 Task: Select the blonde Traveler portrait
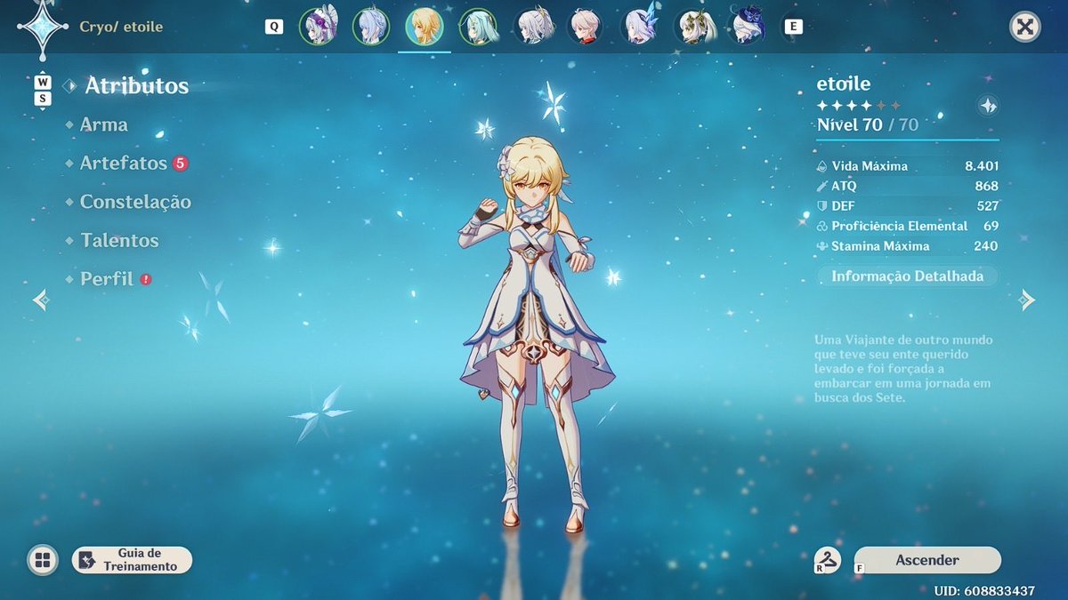coord(425,27)
